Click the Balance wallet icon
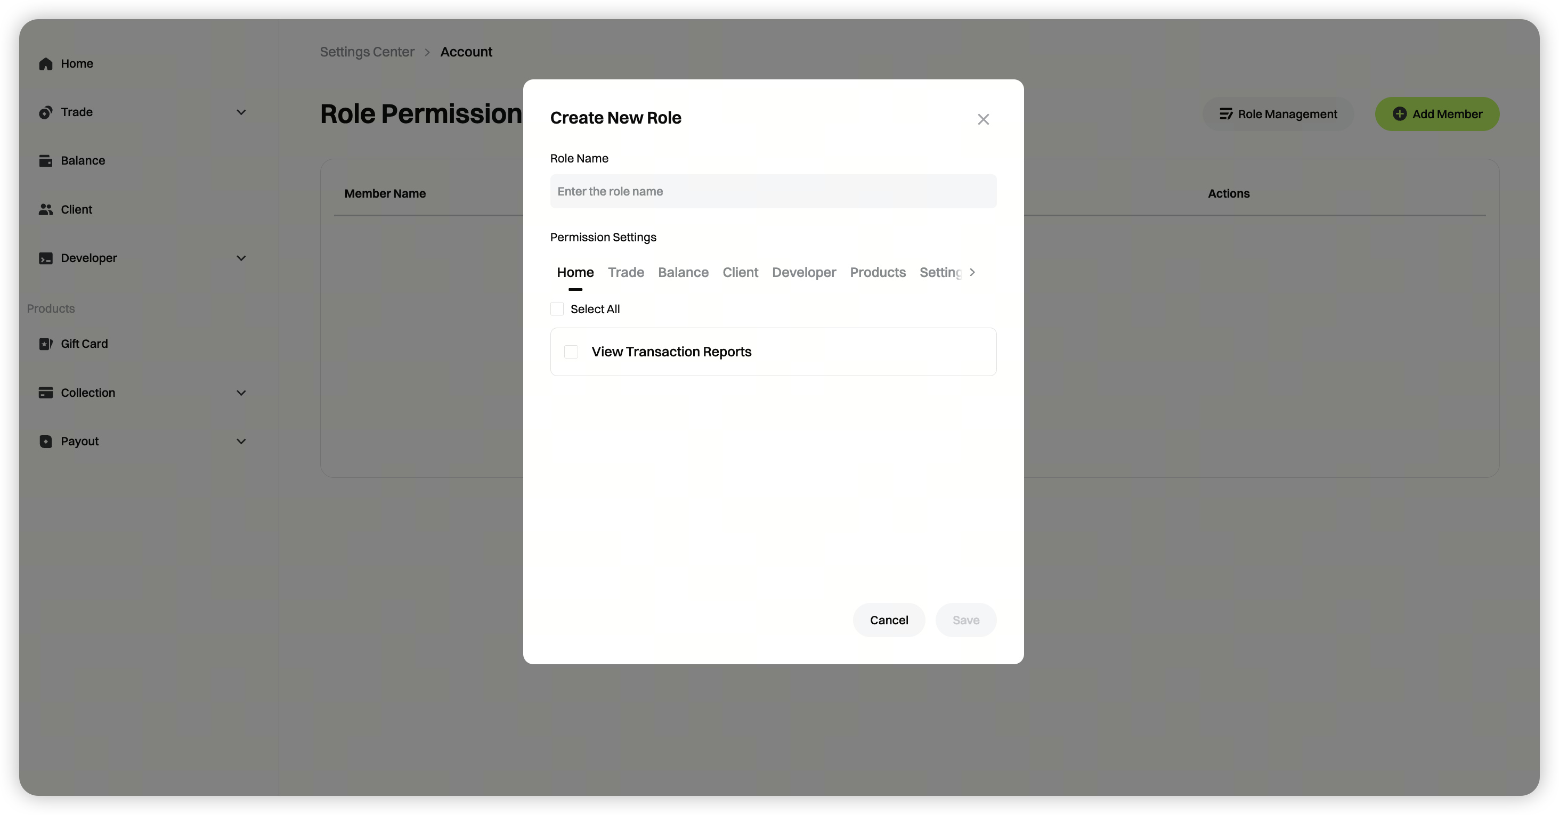 [x=45, y=161]
